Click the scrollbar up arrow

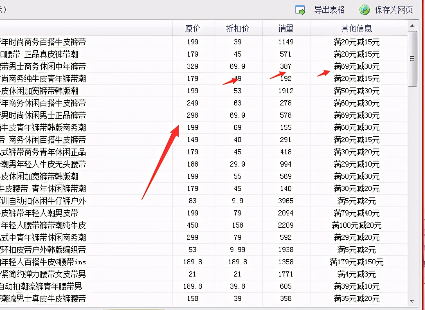pos(412,25)
